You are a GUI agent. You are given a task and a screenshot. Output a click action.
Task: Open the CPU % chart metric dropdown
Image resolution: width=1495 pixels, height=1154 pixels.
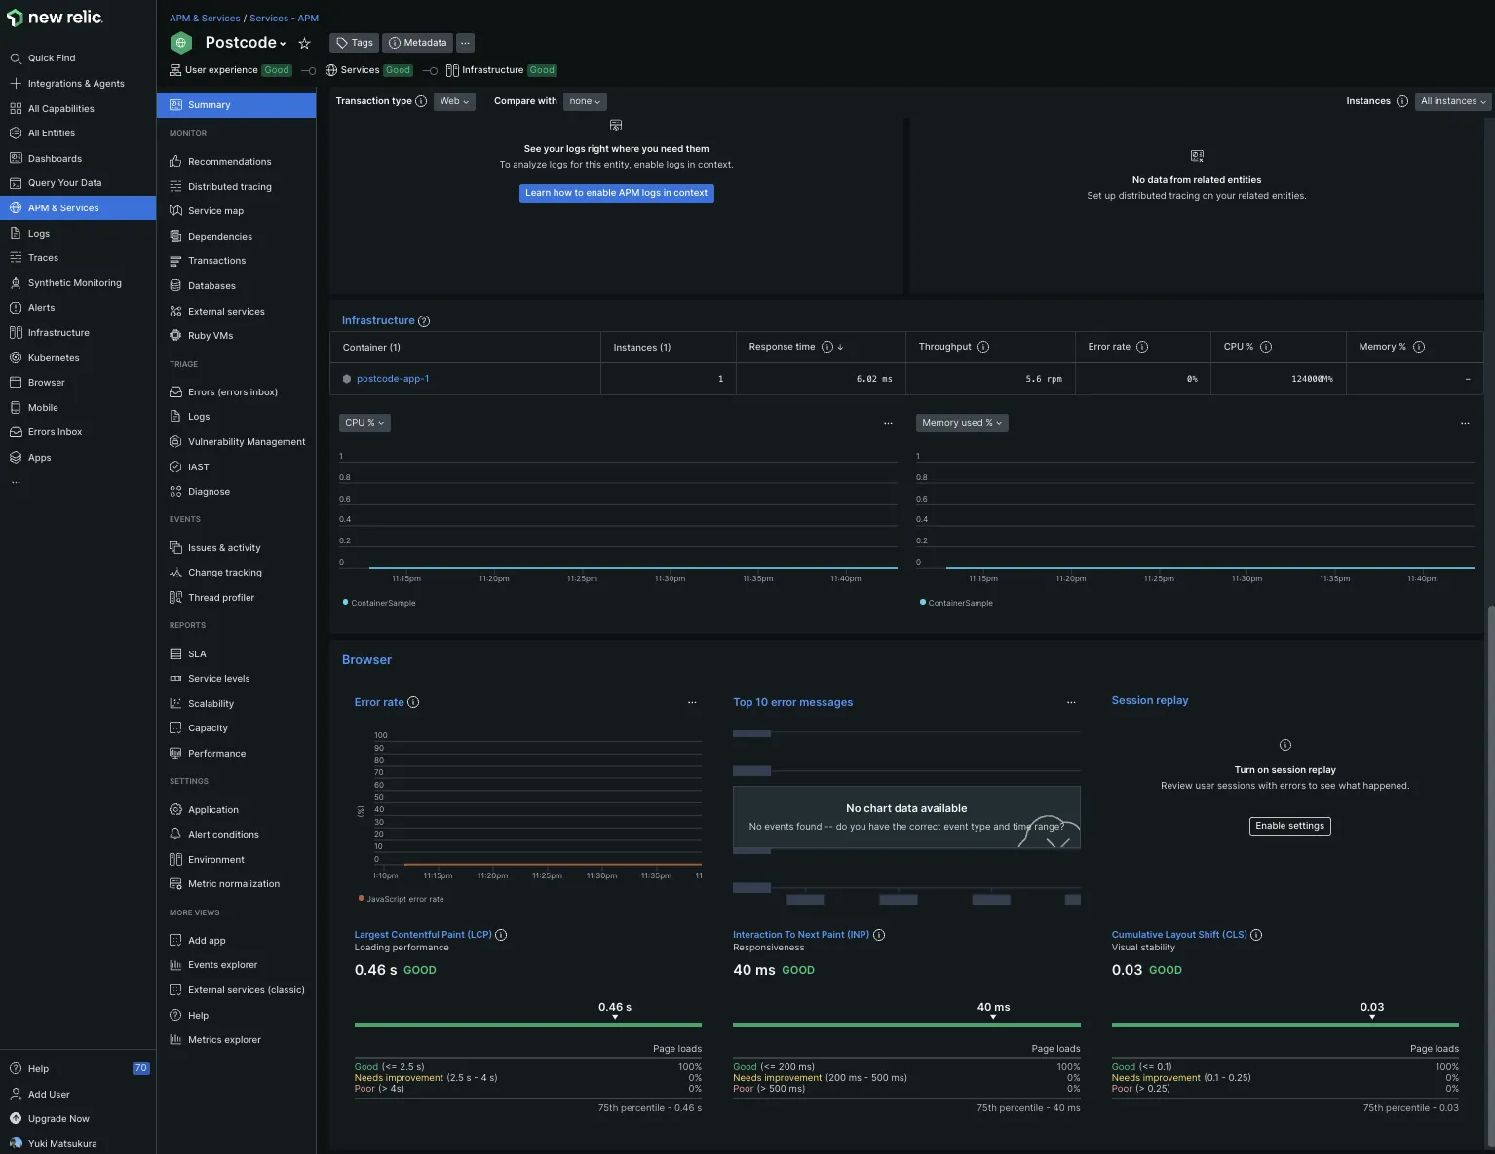(364, 423)
